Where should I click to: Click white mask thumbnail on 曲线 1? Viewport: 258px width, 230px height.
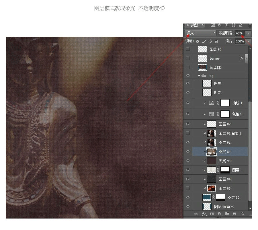[225, 103]
